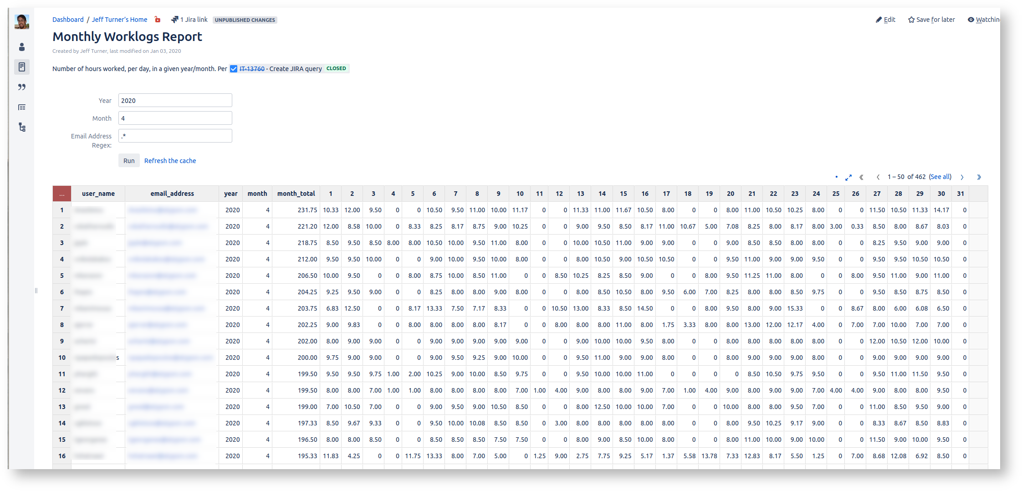The width and height of the screenshot is (1022, 491).
Task: Open the Blog quote icon in the sidebar
Action: click(x=21, y=87)
